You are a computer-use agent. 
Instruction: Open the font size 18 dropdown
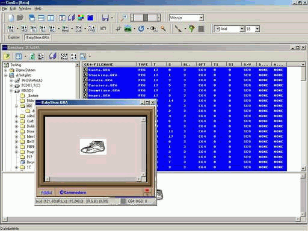(257, 29)
